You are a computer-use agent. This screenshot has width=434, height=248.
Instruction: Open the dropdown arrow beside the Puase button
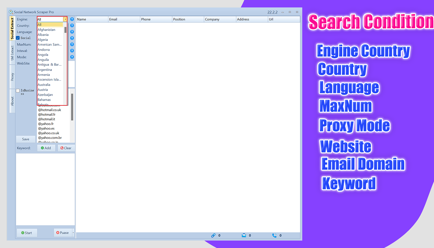[73, 233]
